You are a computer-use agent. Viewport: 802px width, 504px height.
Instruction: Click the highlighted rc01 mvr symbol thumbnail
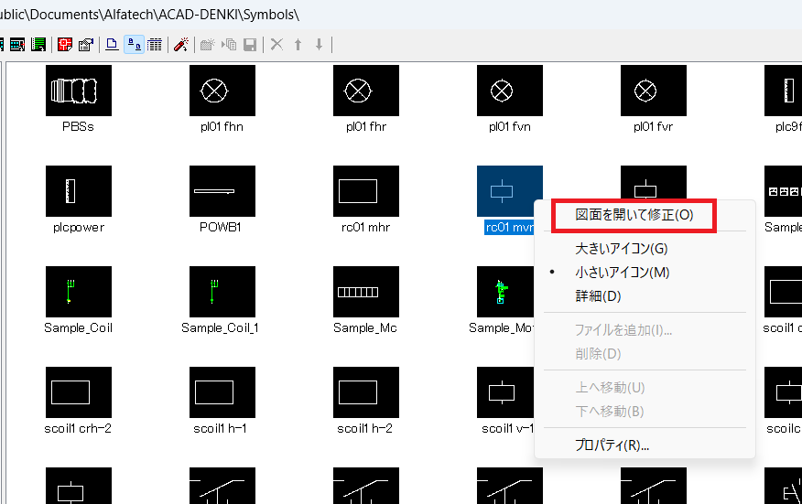point(509,191)
